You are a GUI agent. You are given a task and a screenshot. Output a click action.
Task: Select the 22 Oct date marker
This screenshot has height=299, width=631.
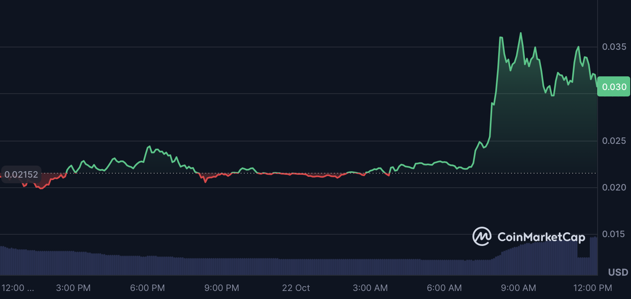coord(296,288)
